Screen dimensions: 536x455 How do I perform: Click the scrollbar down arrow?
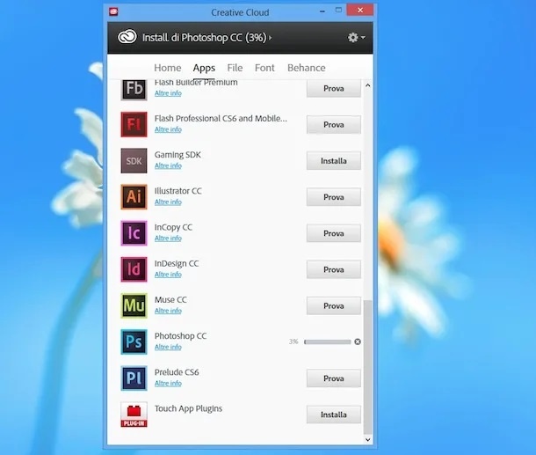(368, 439)
